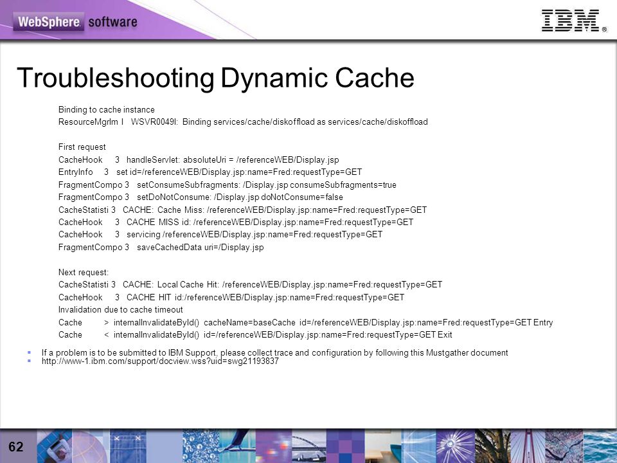
Task: Click the bridge arch thumbnail in footer
Action: tap(309, 446)
